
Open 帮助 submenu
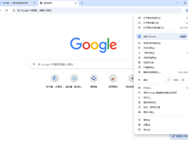coord(161,120)
